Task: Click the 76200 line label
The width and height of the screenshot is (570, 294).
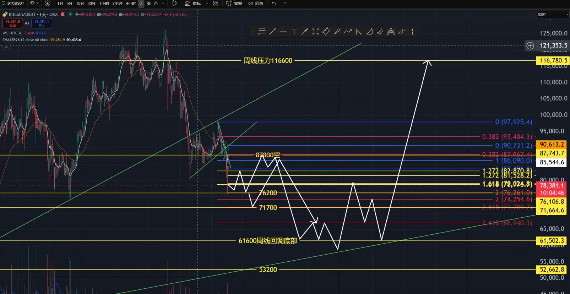Action: point(268,193)
